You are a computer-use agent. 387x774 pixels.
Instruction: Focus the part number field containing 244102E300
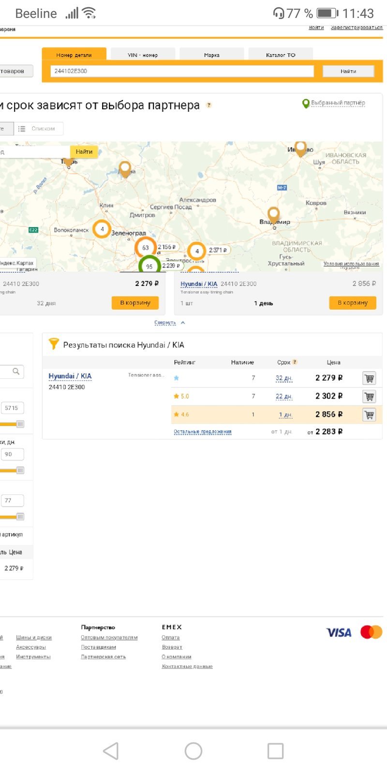pyautogui.click(x=182, y=71)
